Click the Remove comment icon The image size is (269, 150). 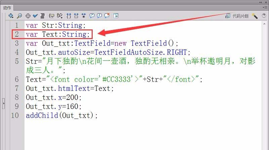pyautogui.click(x=107, y=16)
